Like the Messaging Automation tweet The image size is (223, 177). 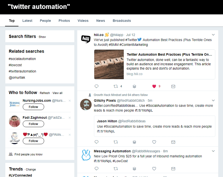pos(154,169)
